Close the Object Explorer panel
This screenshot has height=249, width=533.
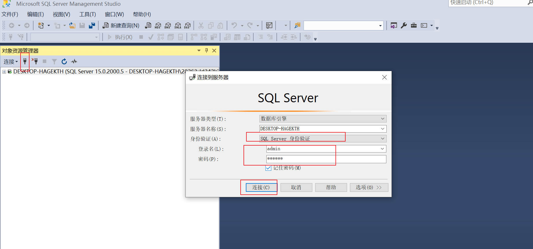214,51
